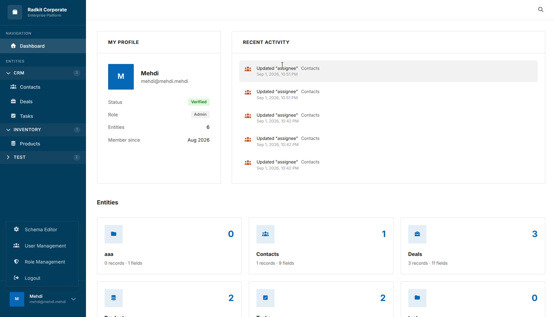Click the Products database icon in sidebar
Screen dimensions: 554x317
(x=13, y=143)
